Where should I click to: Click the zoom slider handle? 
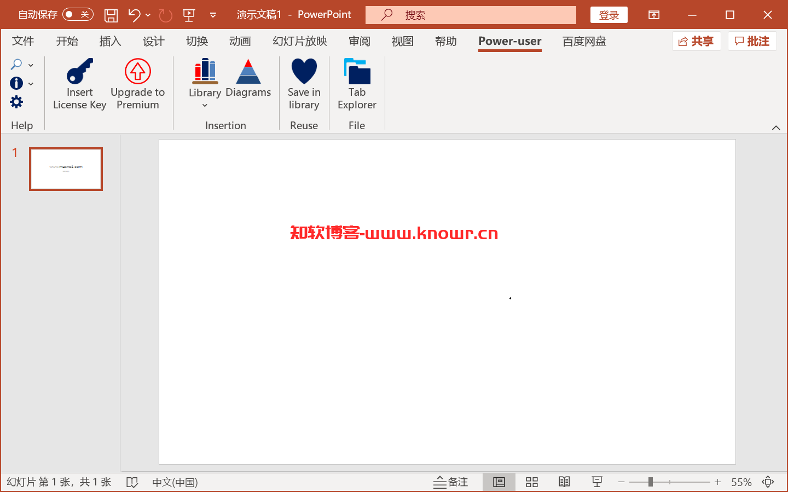(x=651, y=482)
